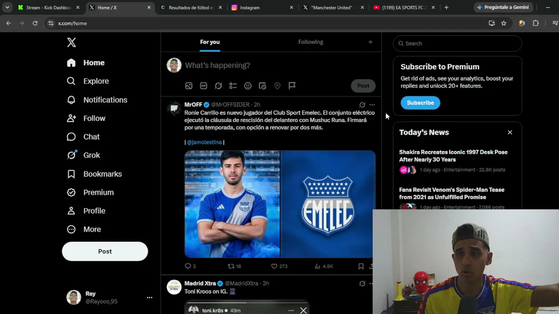
Task: Click the Pregúntale a Gemini button
Action: pos(503,7)
